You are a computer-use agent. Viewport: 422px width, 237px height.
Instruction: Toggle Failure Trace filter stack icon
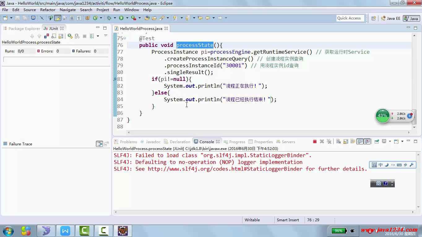tap(99, 144)
